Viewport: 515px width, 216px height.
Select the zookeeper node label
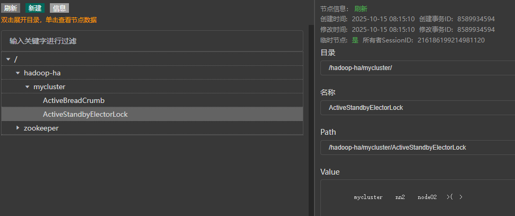(x=41, y=128)
